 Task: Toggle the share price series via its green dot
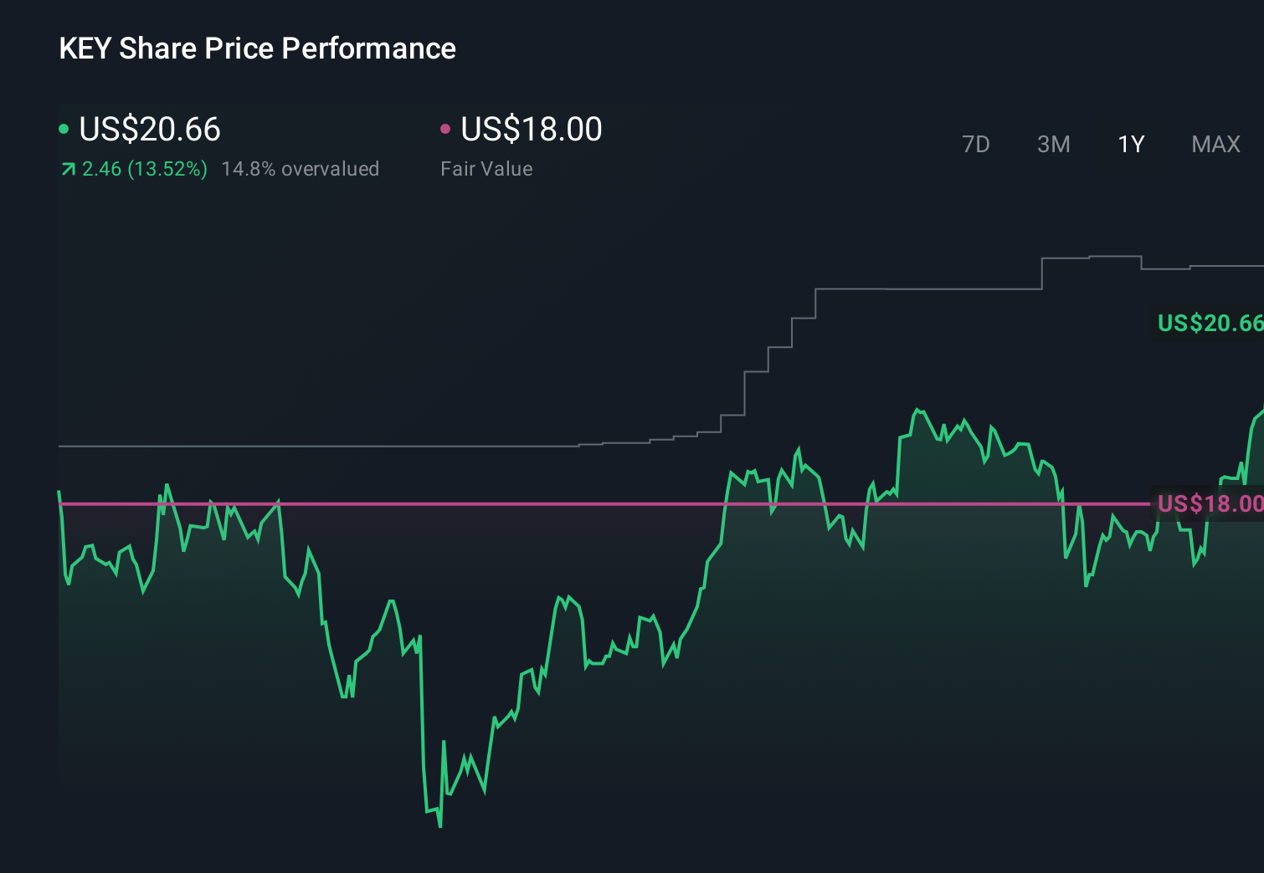[x=64, y=127]
